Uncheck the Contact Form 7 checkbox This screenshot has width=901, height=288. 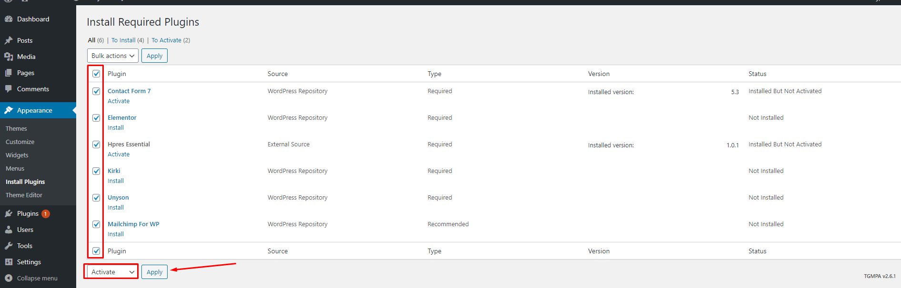(x=96, y=91)
